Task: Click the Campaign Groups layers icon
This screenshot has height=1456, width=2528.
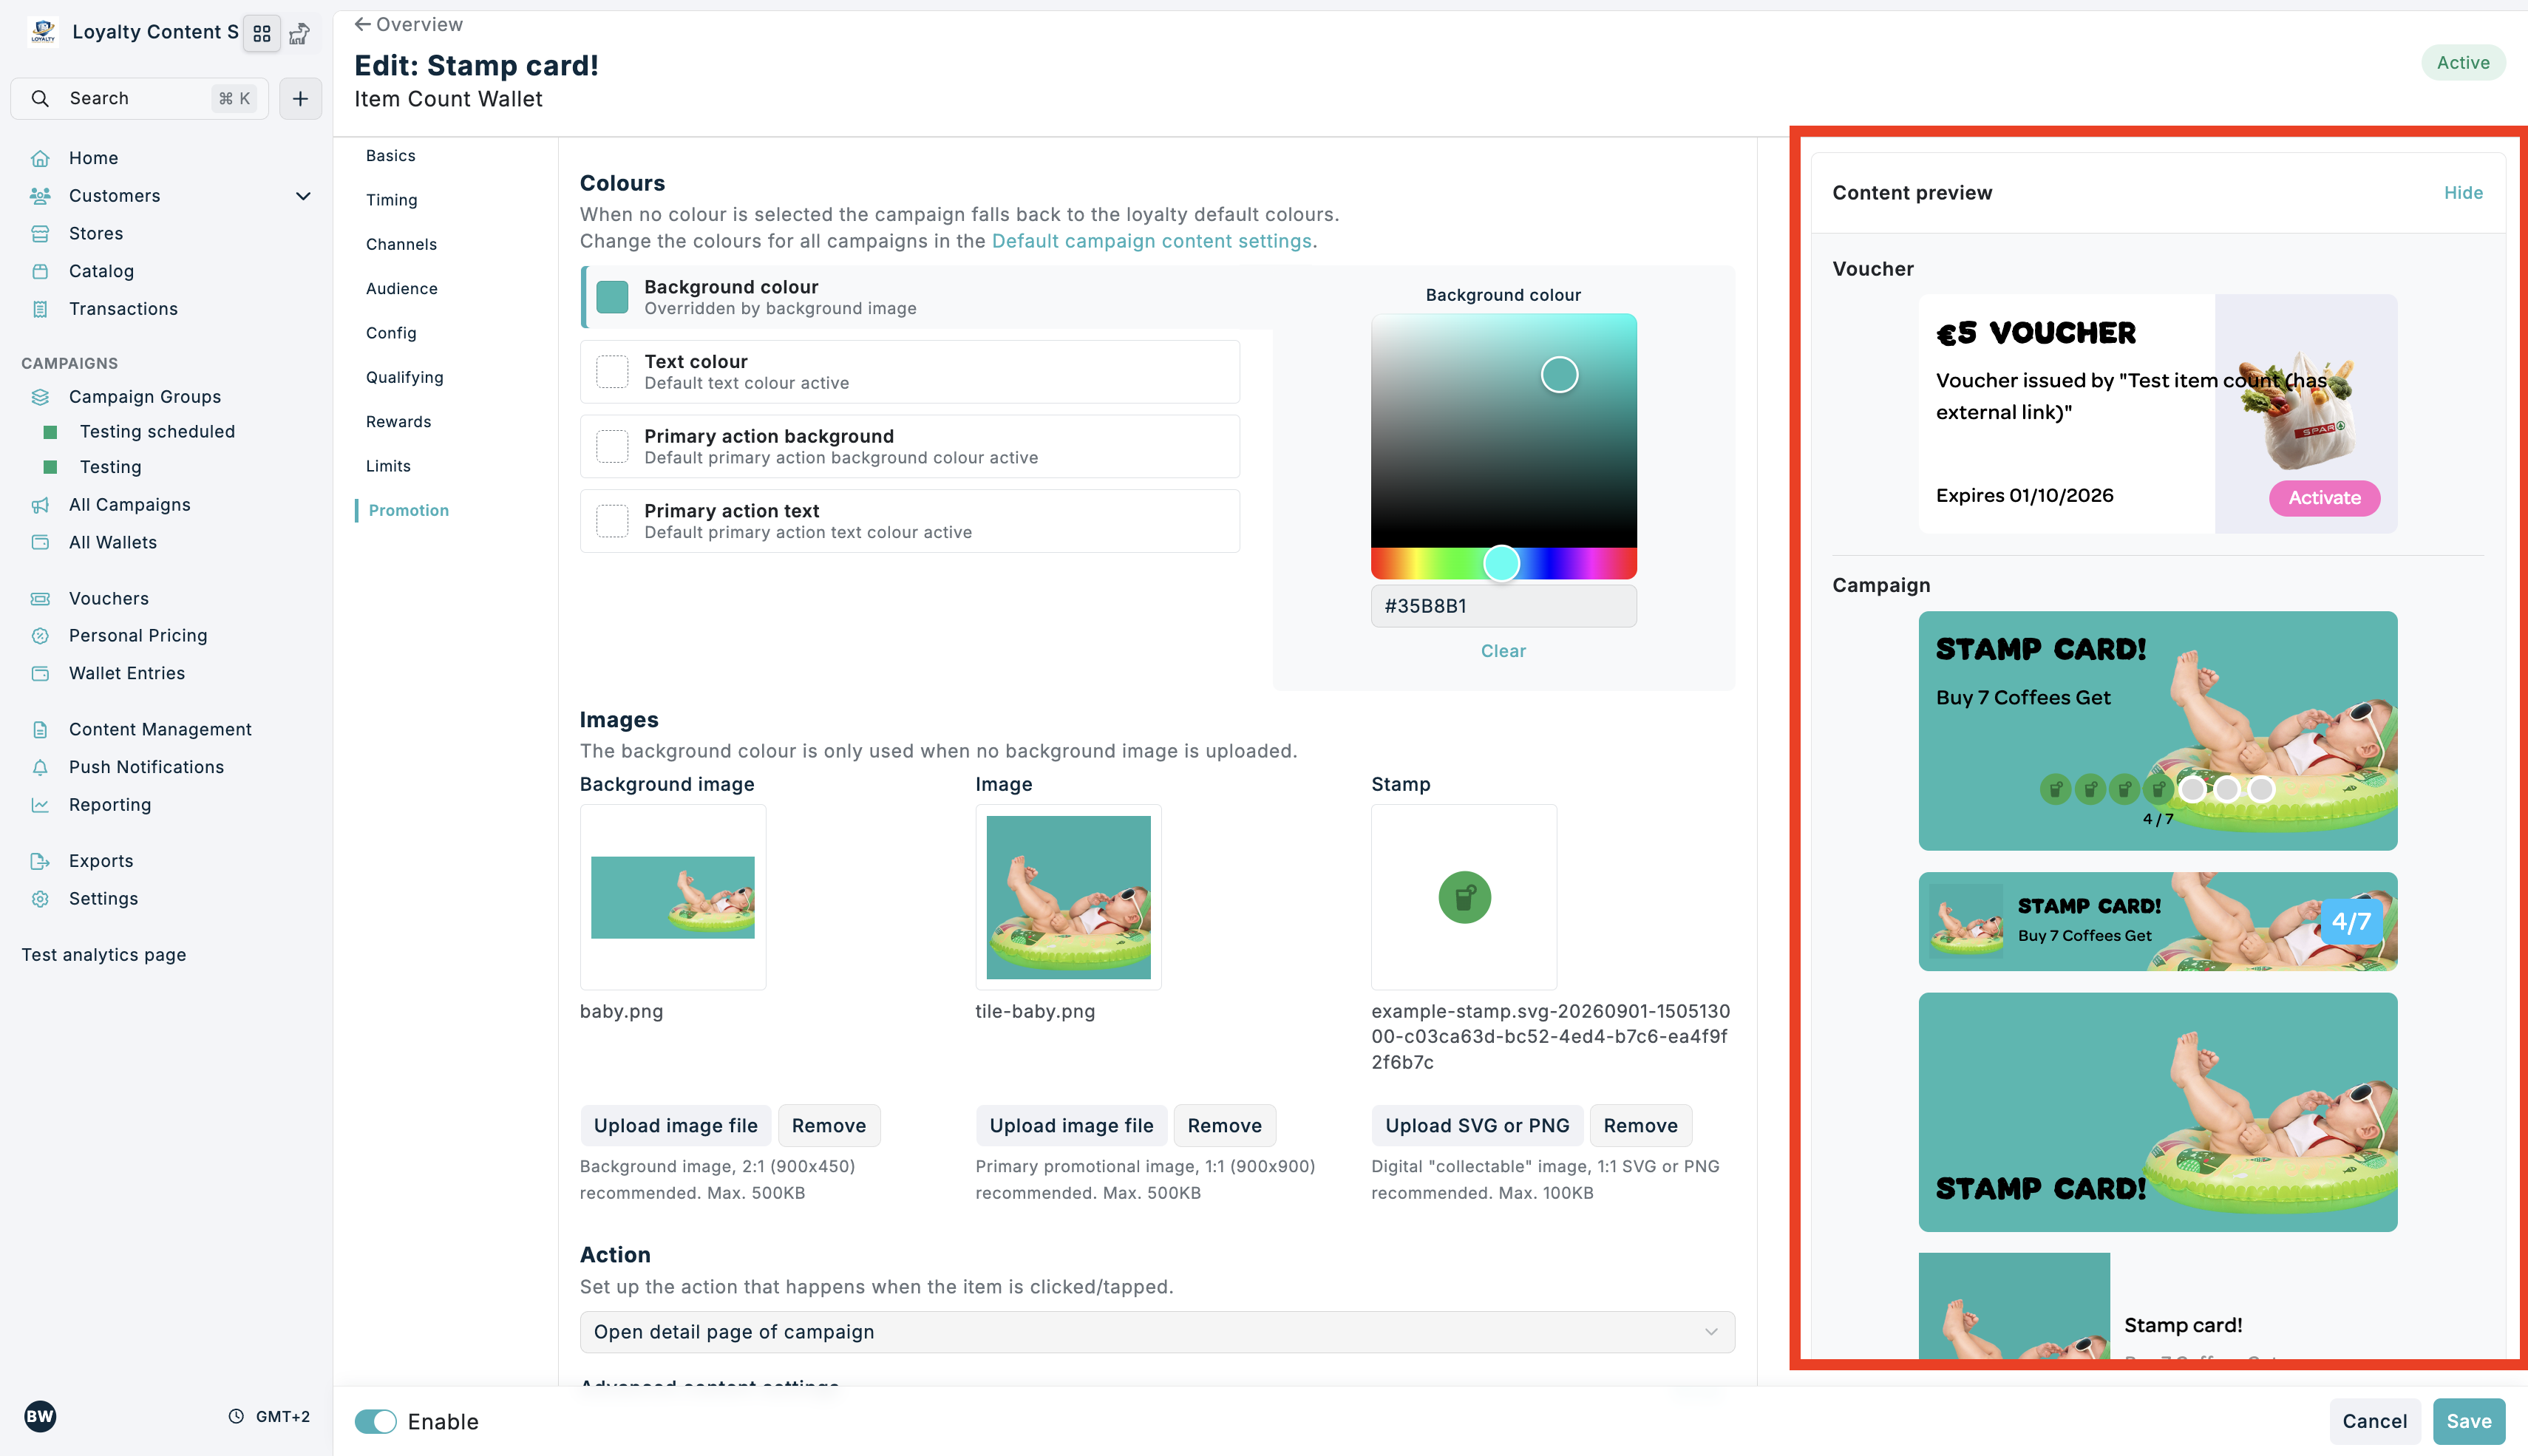Action: point(40,397)
